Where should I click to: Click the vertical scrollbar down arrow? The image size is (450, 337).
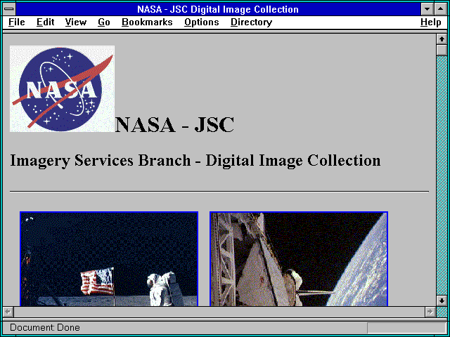coord(442,300)
